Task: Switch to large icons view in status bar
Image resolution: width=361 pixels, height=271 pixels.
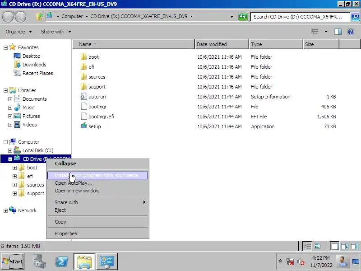Action: pyautogui.click(x=318, y=246)
